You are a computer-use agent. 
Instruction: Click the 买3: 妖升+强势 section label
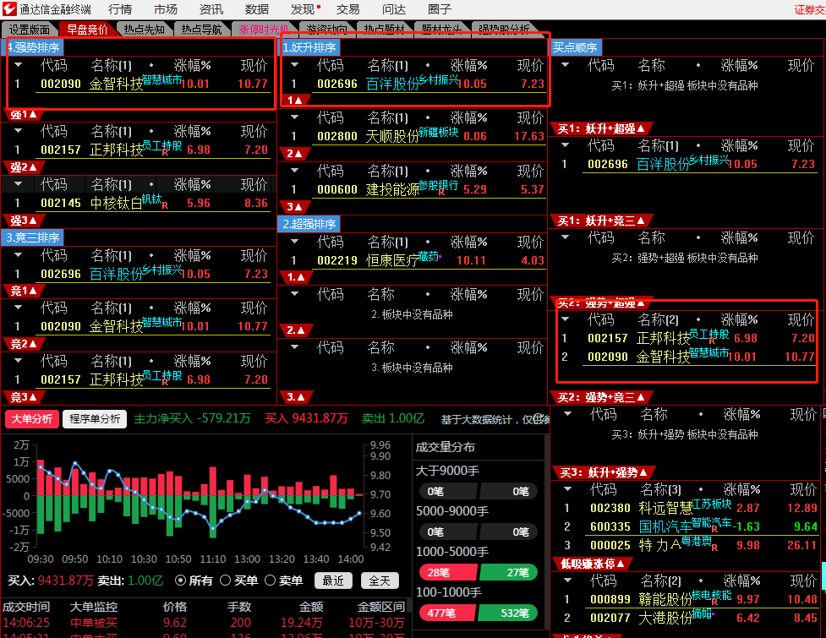(x=595, y=472)
